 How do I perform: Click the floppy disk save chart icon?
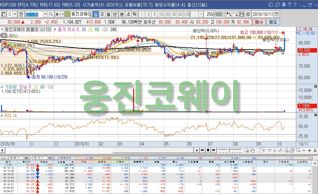(x=241, y=14)
